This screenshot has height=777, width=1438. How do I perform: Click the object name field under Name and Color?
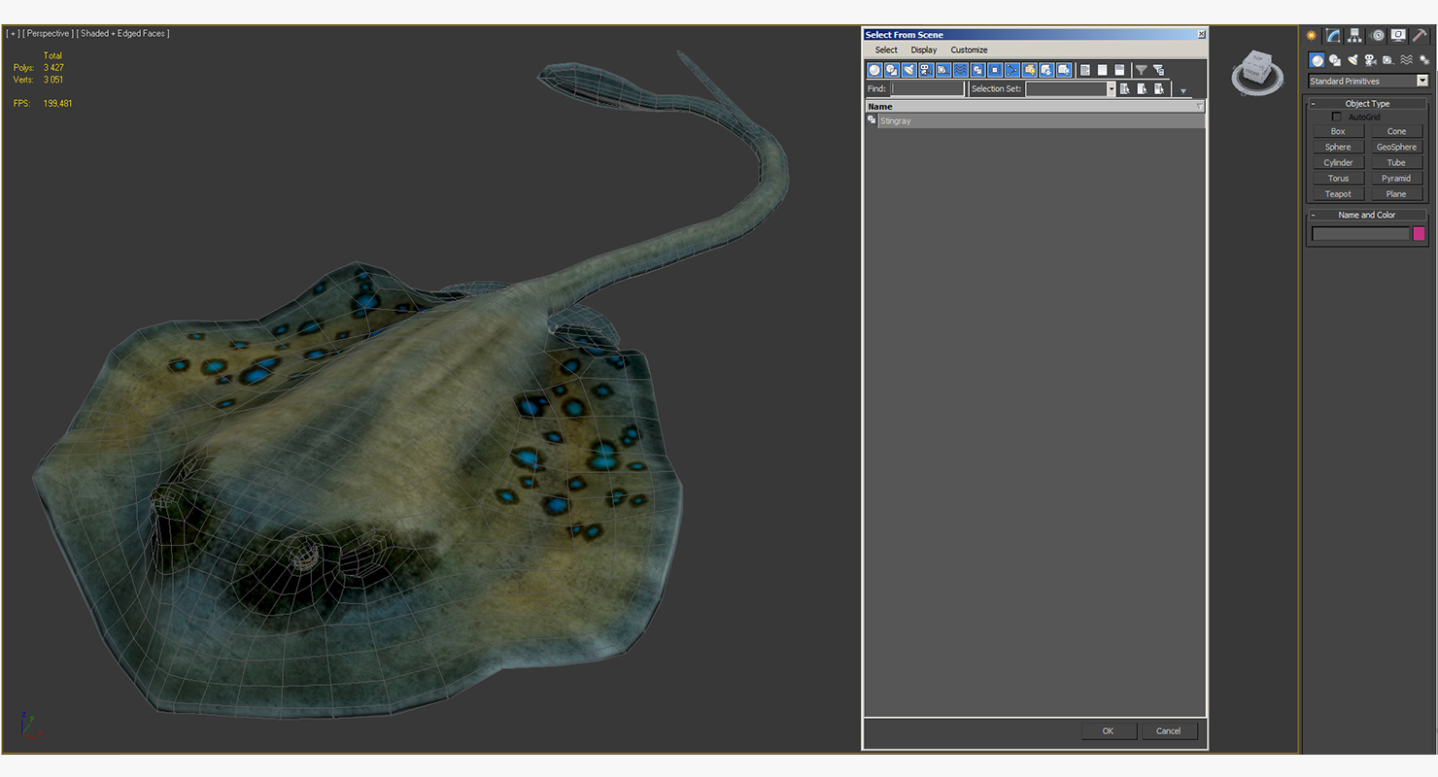[1360, 233]
